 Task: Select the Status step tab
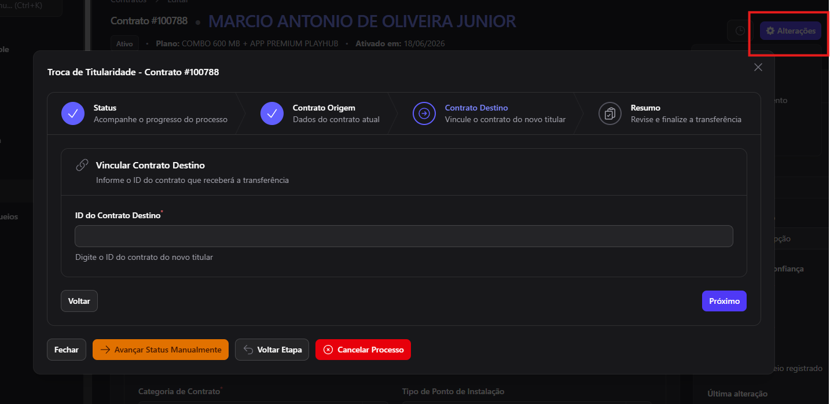145,113
